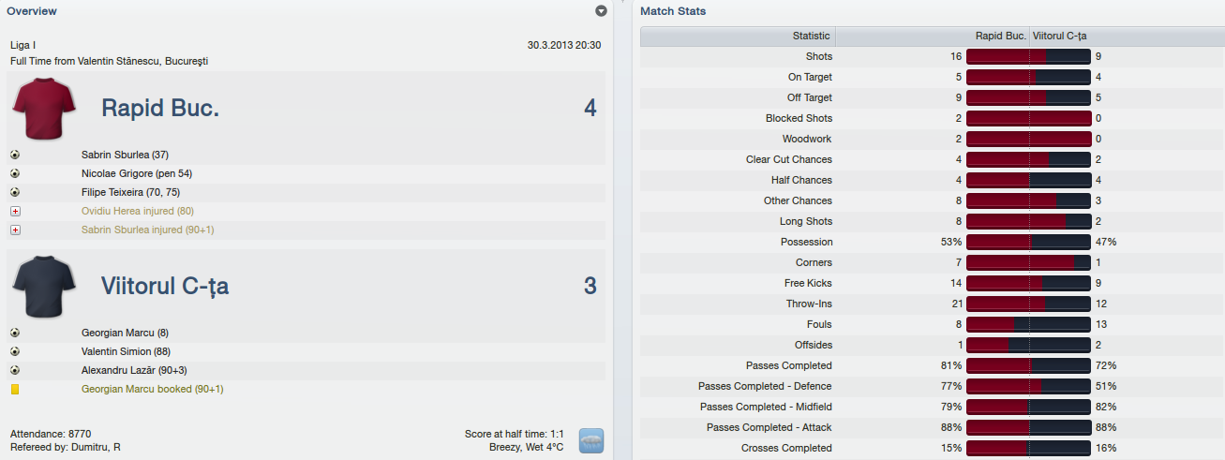Select the Corners statistic row

pos(933,262)
